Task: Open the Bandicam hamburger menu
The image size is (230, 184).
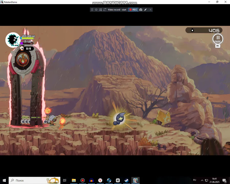Action: pyautogui.click(x=92, y=10)
